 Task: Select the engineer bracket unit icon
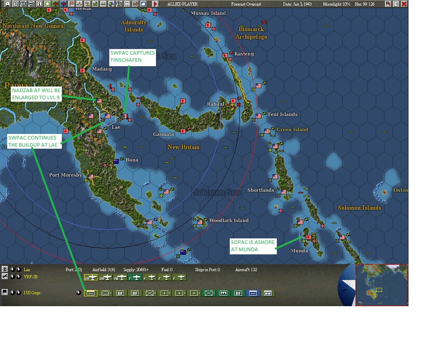[223, 293]
